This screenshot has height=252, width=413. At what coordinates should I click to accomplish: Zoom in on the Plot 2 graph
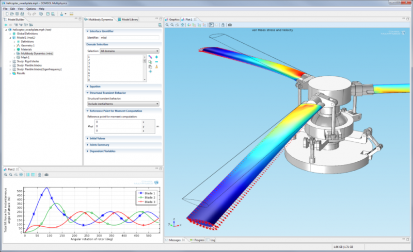pyautogui.click(x=6, y=175)
